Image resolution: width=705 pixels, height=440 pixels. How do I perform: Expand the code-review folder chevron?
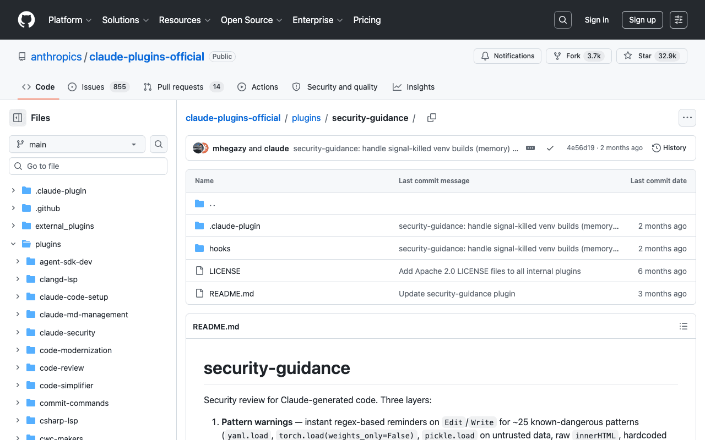click(18, 368)
